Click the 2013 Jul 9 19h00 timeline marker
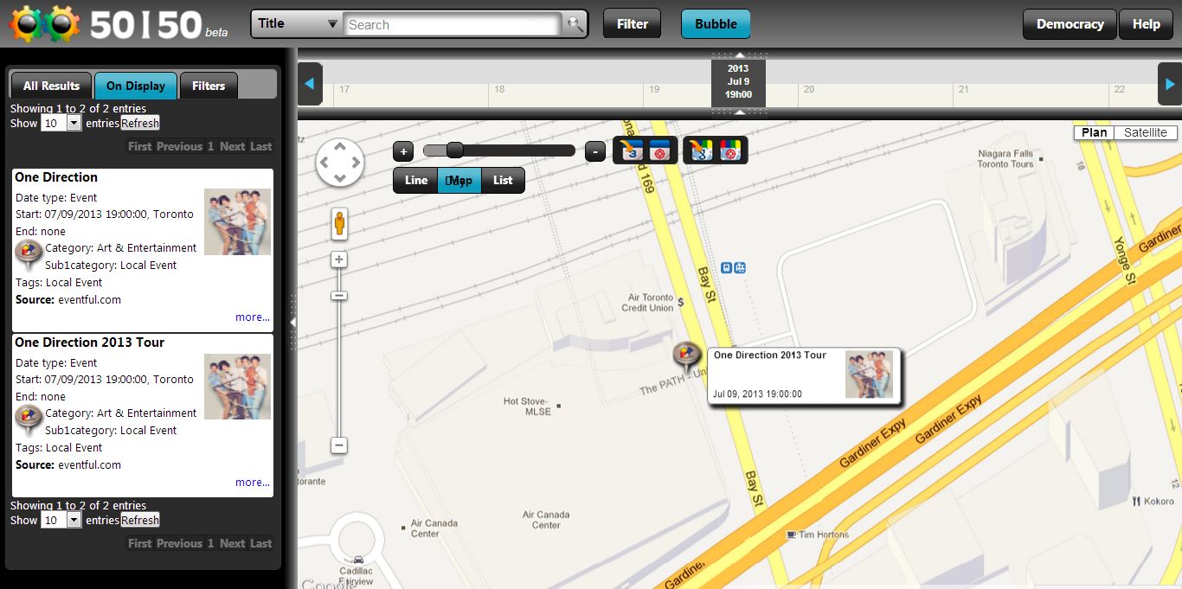 coord(738,81)
